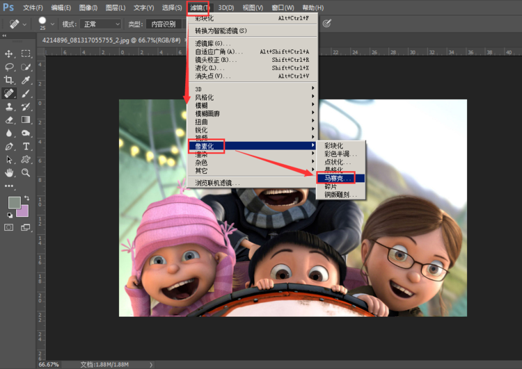
Task: Open the 文件(F) menu
Action: [33, 8]
